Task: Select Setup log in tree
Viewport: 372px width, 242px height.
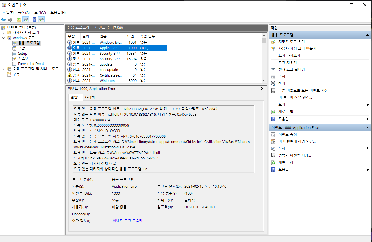Action: (22, 53)
